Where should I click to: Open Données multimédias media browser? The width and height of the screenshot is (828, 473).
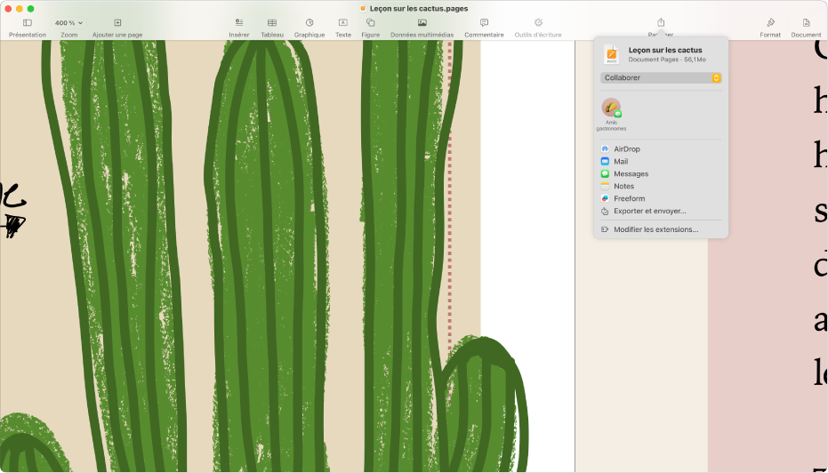422,27
